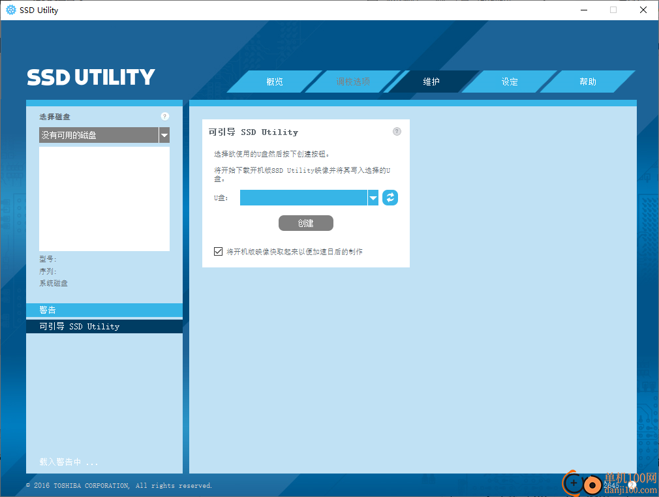Click the 载入警告中 status text
The height and width of the screenshot is (497, 659).
click(69, 462)
